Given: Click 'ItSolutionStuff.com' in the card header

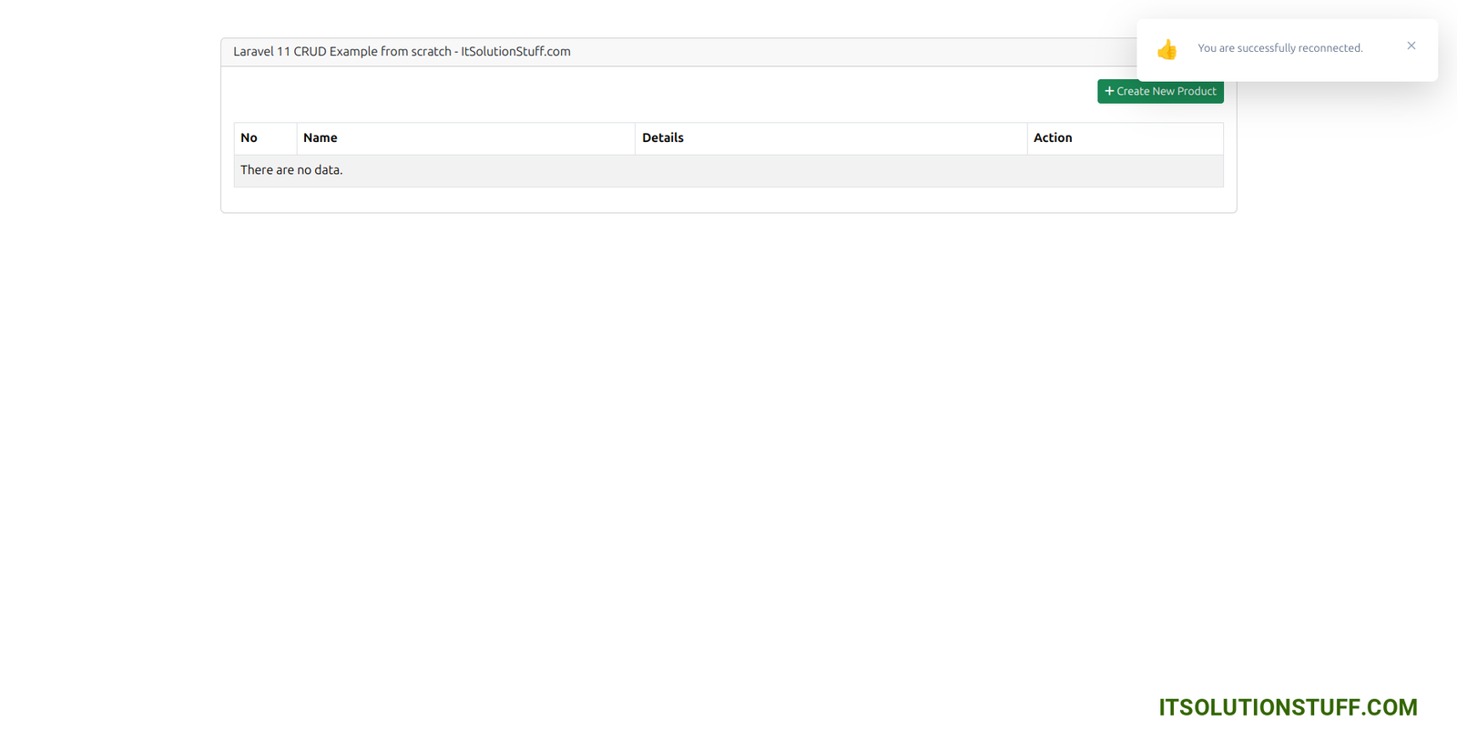Looking at the screenshot, I should click(x=515, y=52).
